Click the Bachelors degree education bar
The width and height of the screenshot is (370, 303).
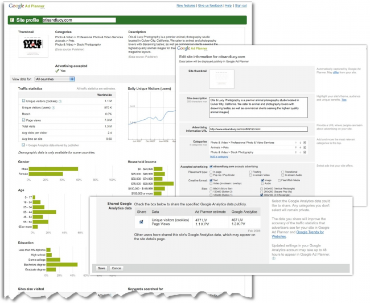pos(62,265)
